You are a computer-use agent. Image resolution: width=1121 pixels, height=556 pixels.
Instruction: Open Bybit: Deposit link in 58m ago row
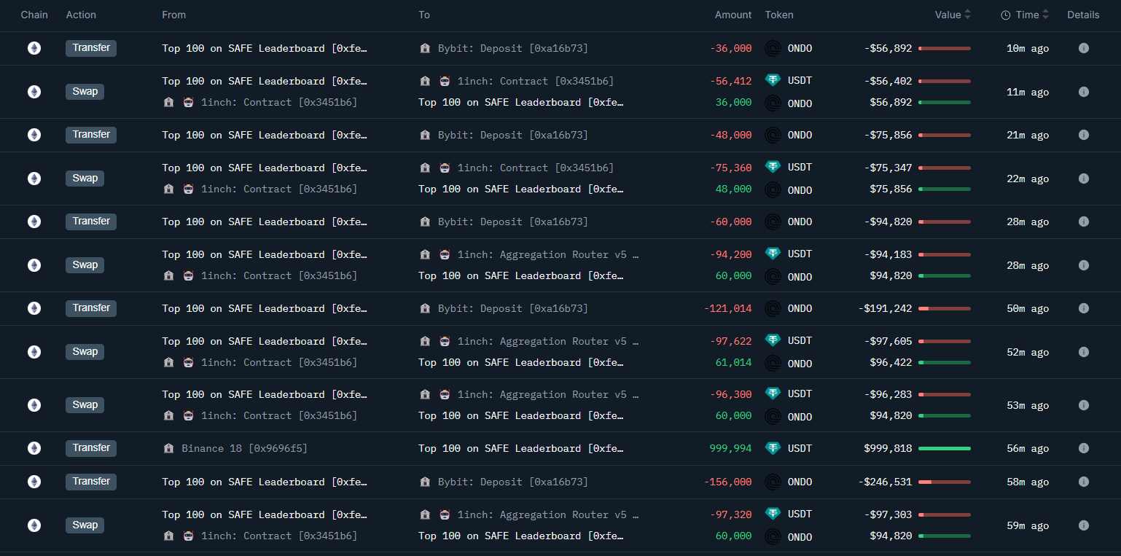tap(512, 482)
